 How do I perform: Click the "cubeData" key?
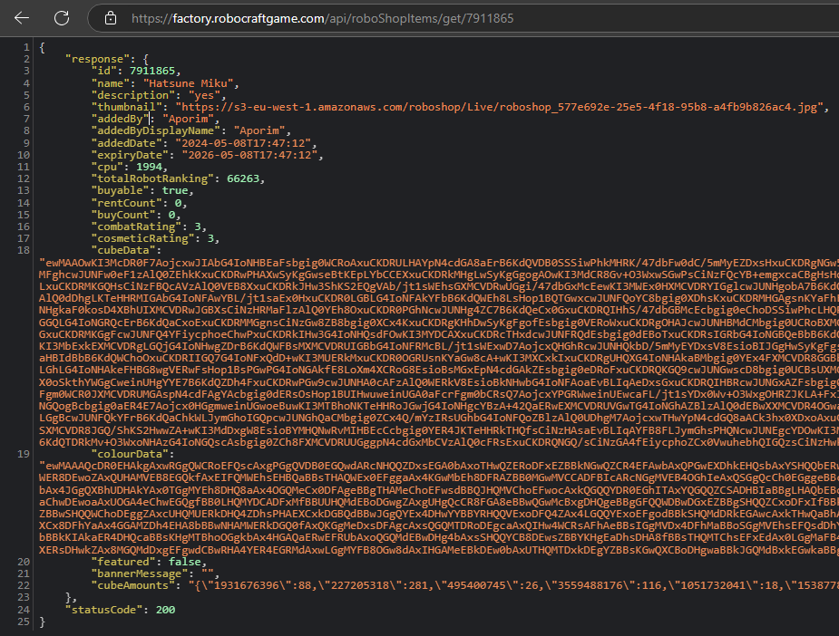point(123,250)
